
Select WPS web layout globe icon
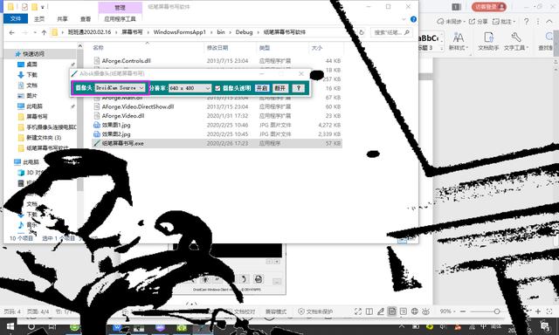[415, 311]
